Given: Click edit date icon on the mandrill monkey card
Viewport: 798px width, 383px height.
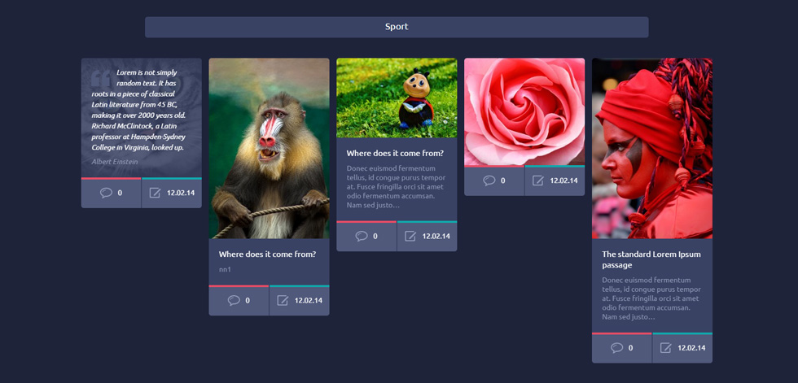Looking at the screenshot, I should pyautogui.click(x=283, y=301).
